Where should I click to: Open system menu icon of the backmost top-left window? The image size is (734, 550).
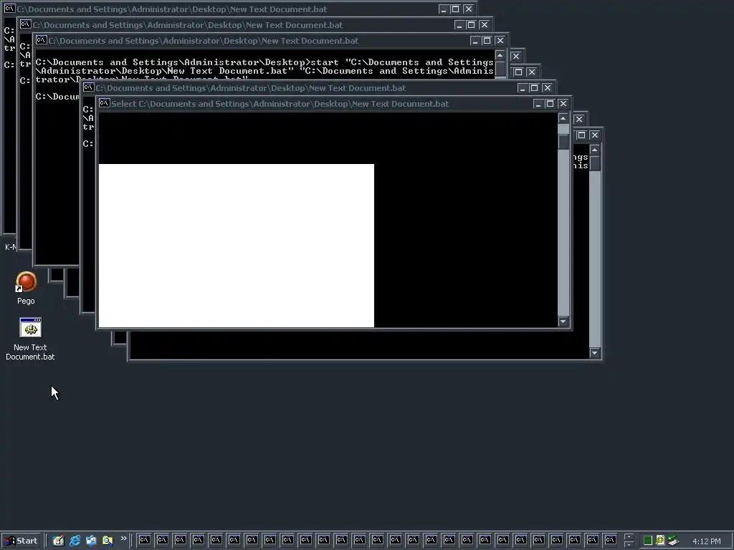click(x=9, y=9)
